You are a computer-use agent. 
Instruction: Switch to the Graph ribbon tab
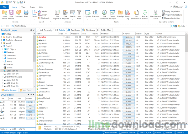32,7
